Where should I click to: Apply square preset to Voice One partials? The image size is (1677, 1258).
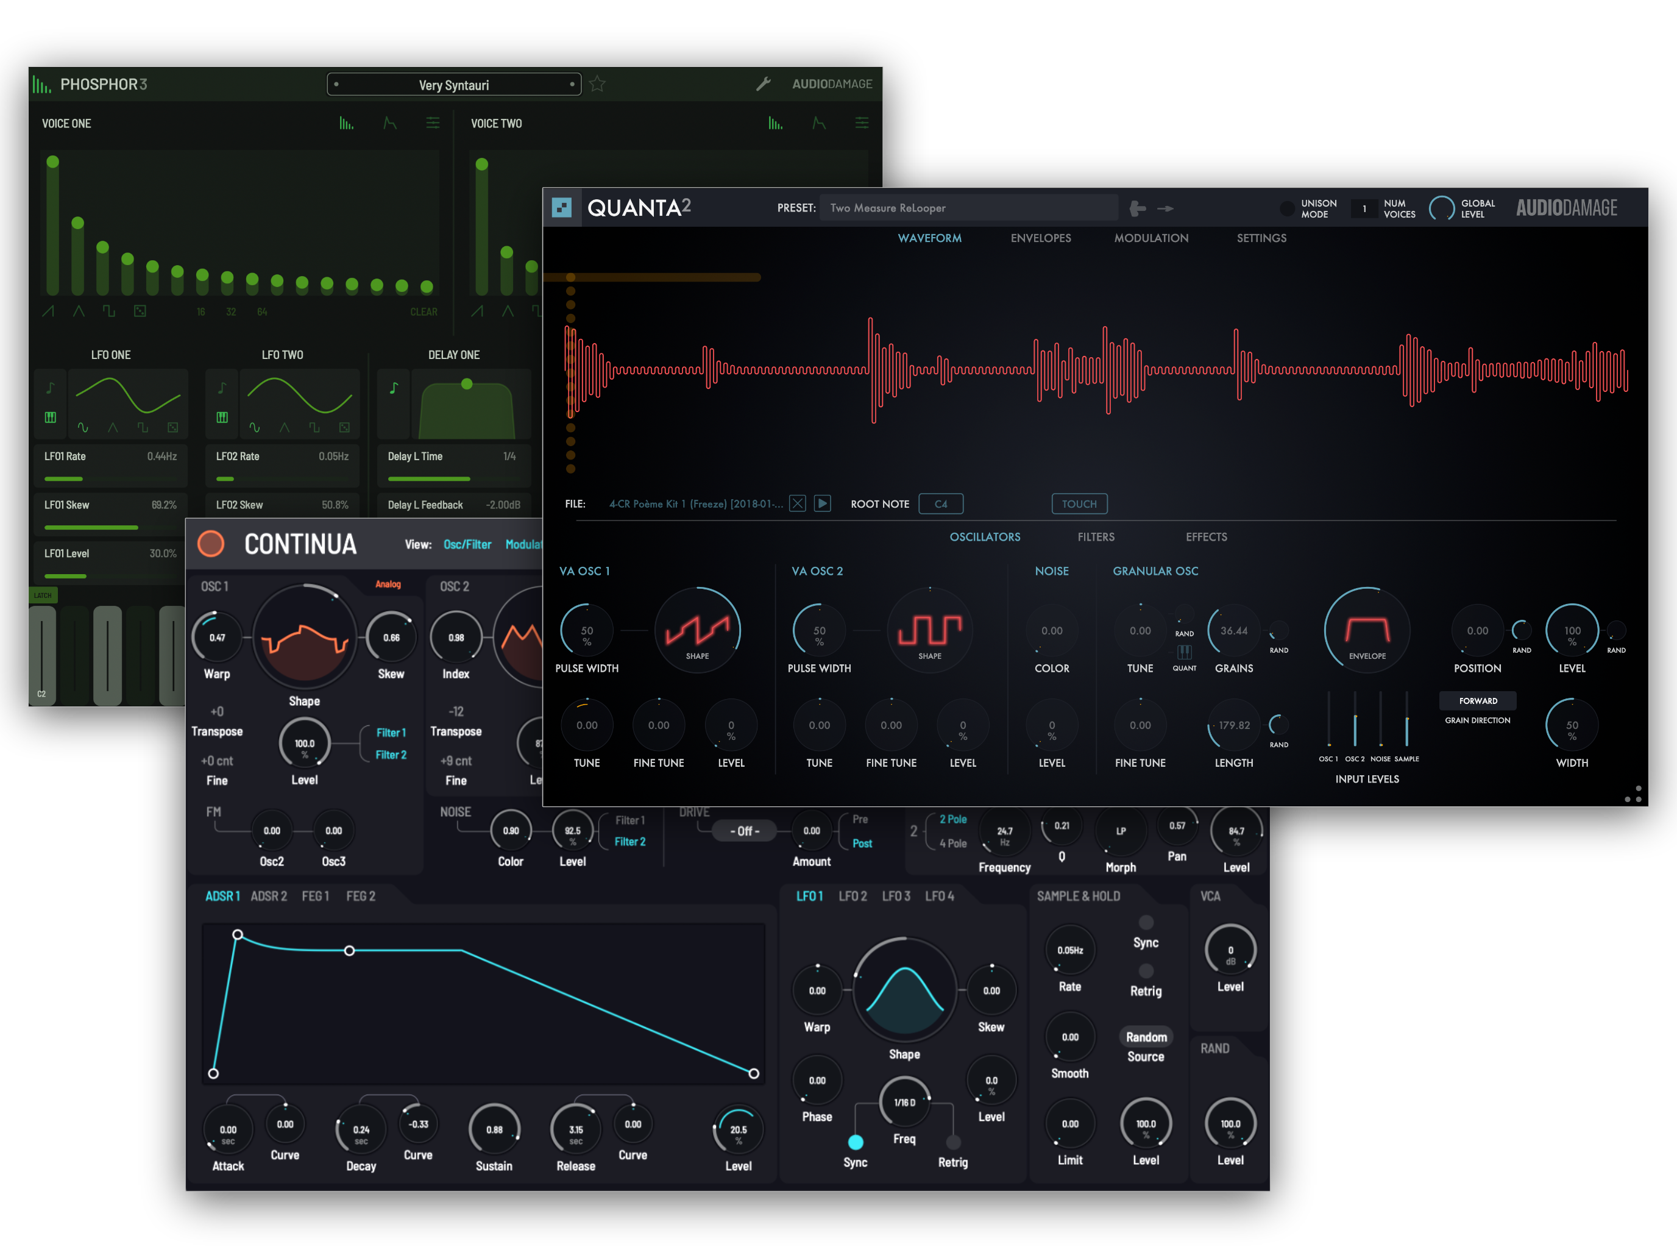[109, 311]
